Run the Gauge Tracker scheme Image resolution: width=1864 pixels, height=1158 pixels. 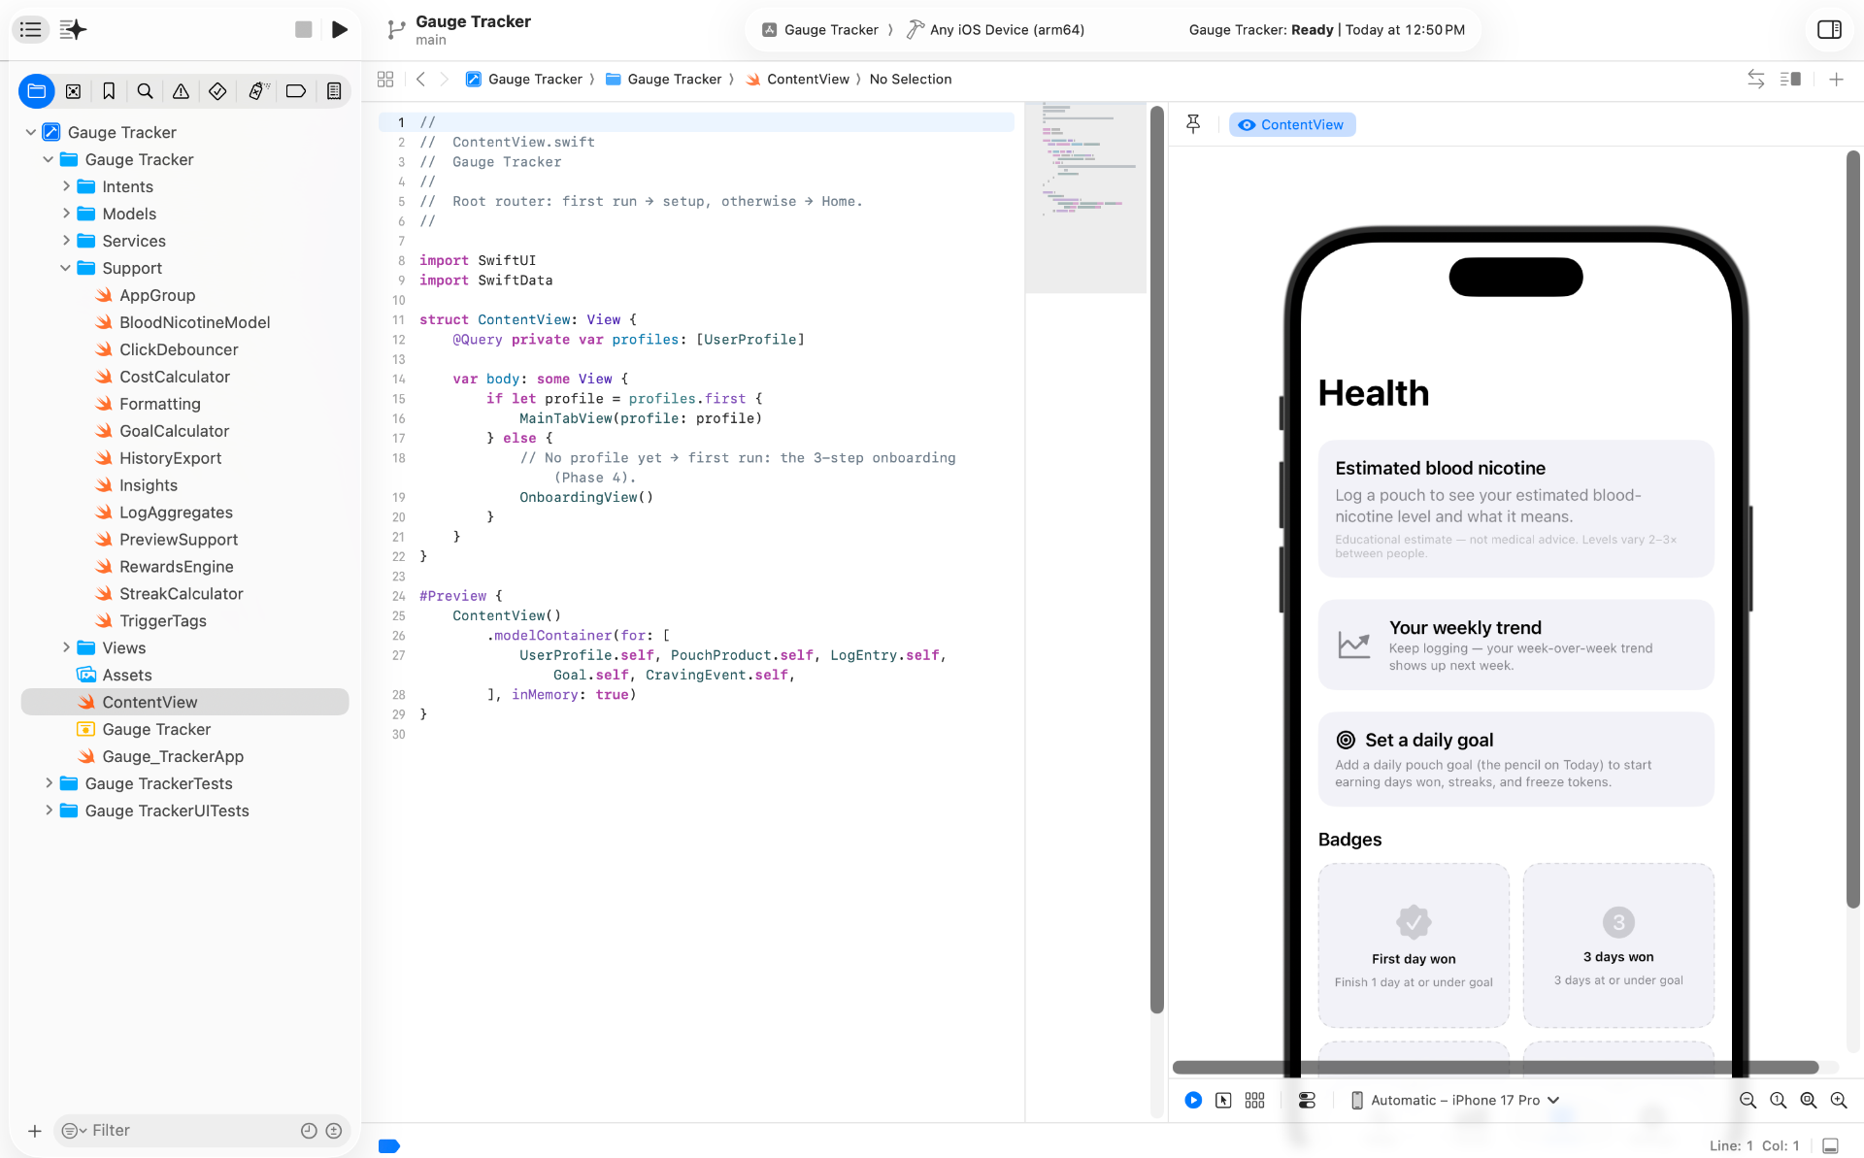[339, 29]
